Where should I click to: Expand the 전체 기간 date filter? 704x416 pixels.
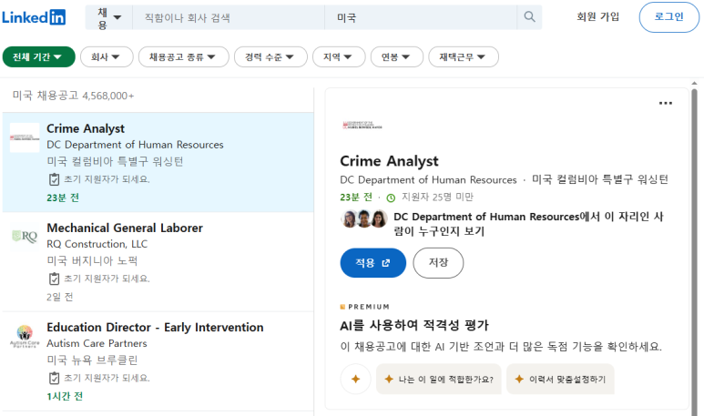tap(38, 57)
